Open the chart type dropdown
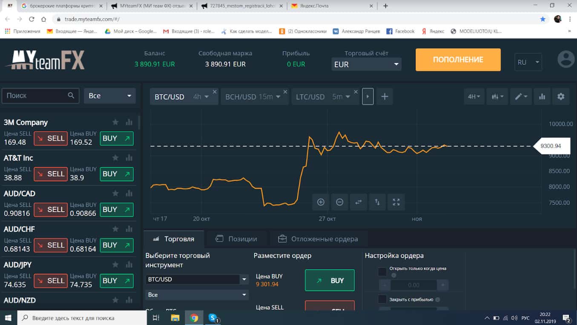 point(497,97)
